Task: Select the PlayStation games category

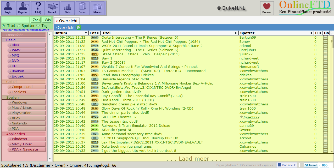Action: pyautogui.click(x=27, y=113)
